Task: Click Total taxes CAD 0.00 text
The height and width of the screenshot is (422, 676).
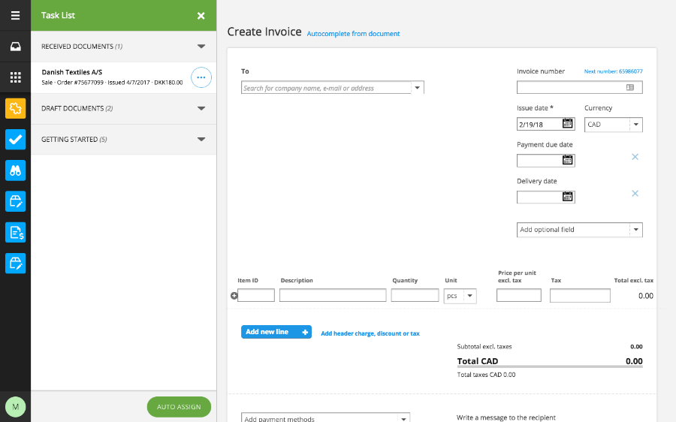Action: pyautogui.click(x=486, y=375)
